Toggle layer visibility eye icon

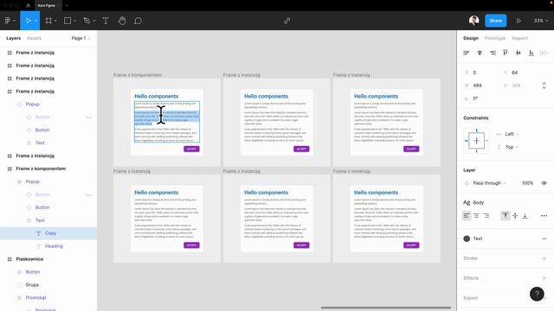pyautogui.click(x=544, y=183)
